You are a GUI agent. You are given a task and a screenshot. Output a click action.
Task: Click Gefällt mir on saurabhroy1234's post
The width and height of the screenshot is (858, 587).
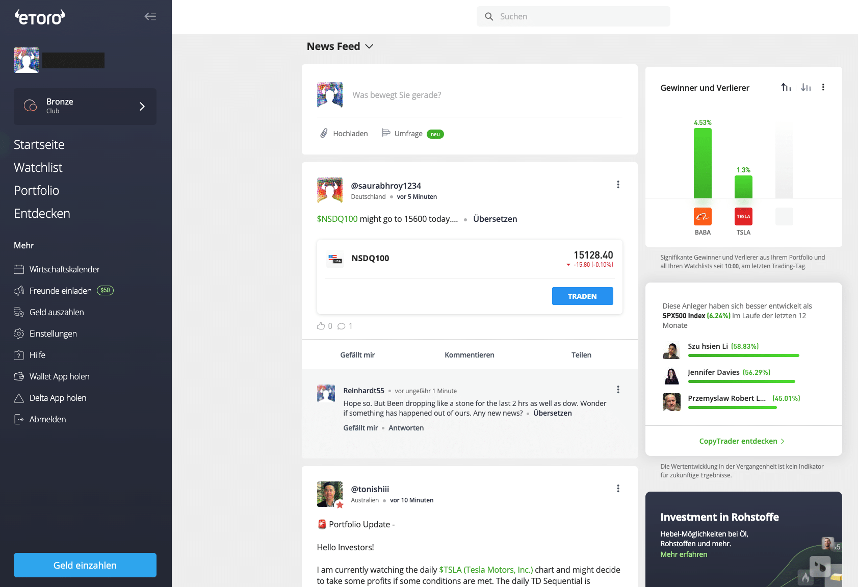pyautogui.click(x=357, y=355)
